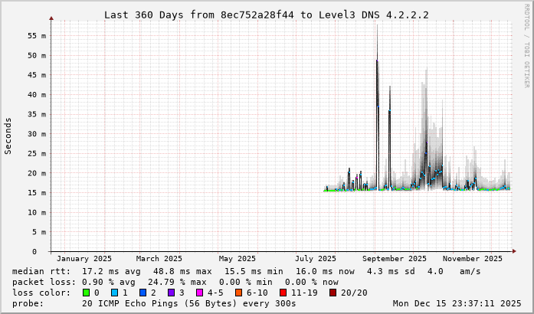This screenshot has height=314, width=534.
Task: Click the November 2025 x-axis label
Action: 472,259
